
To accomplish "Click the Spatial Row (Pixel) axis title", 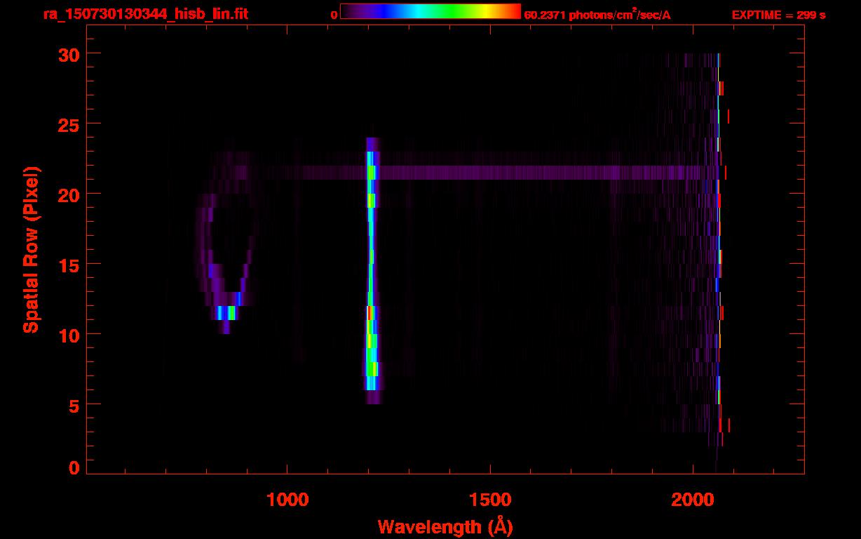I will point(31,250).
